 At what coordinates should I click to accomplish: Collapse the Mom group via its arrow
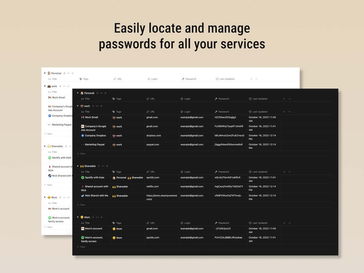coord(78,217)
